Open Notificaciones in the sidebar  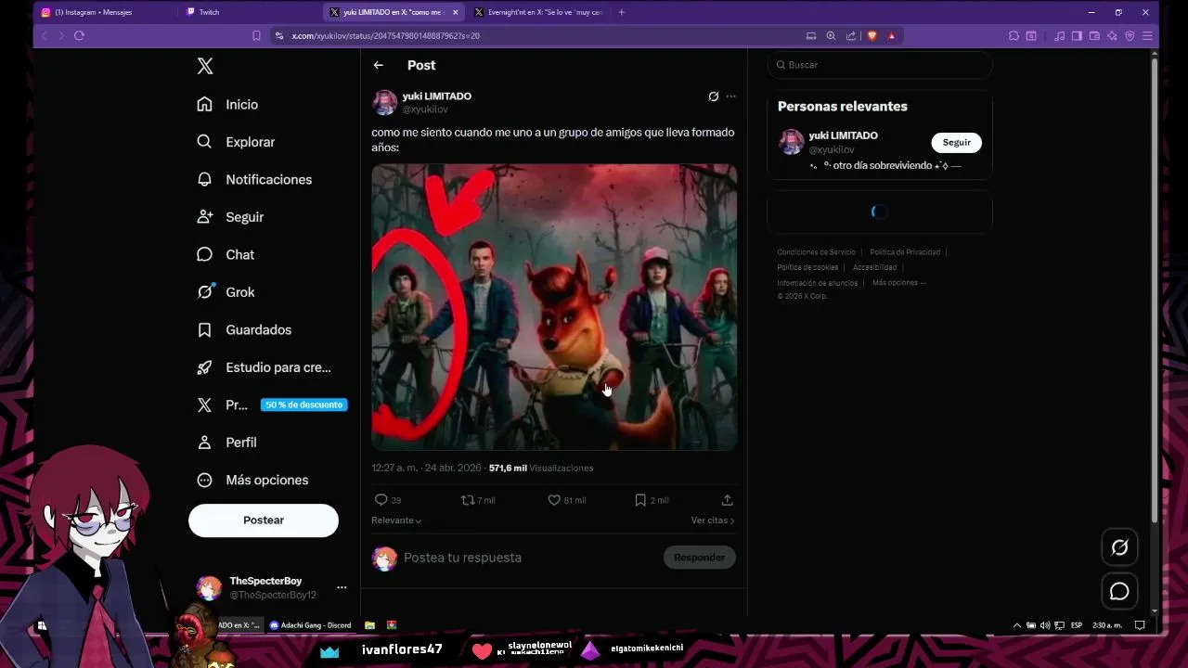coord(255,179)
